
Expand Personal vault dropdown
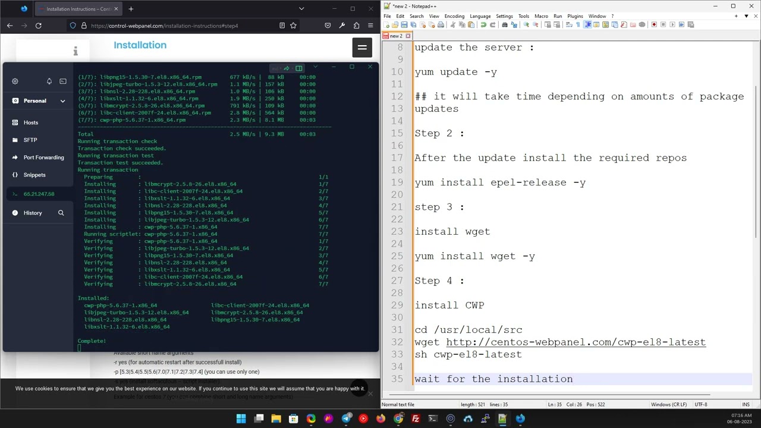tap(62, 101)
